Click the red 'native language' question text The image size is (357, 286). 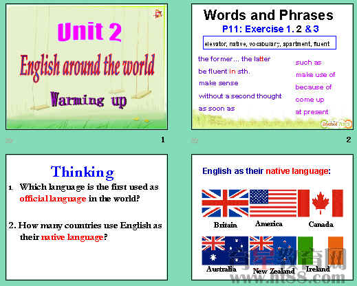pyautogui.click(x=72, y=237)
